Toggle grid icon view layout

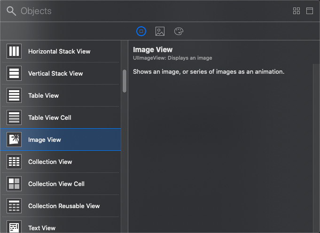[297, 11]
